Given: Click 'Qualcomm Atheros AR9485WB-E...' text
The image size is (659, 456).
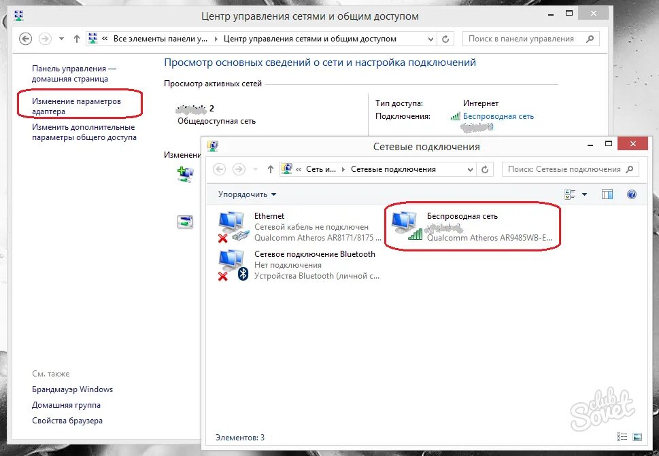Looking at the screenshot, I should click(x=490, y=238).
